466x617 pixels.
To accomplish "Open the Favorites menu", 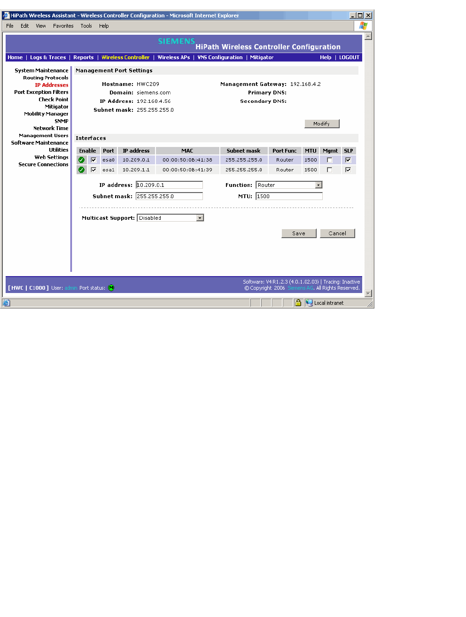I will [63, 26].
